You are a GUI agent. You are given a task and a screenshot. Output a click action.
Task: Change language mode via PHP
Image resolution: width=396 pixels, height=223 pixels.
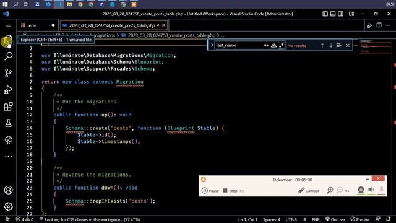tap(316, 219)
